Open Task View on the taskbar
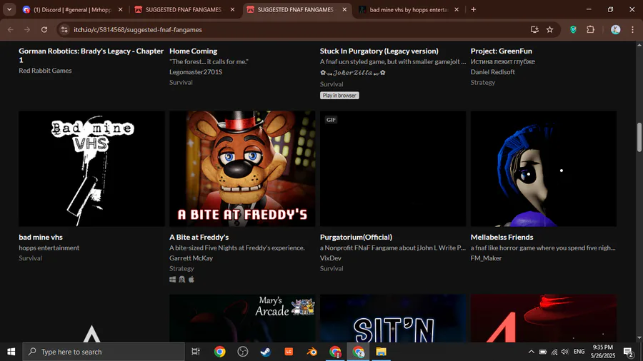 (x=196, y=352)
